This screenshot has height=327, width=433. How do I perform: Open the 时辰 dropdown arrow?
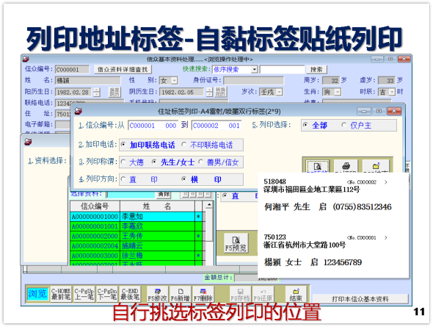[x=392, y=92]
